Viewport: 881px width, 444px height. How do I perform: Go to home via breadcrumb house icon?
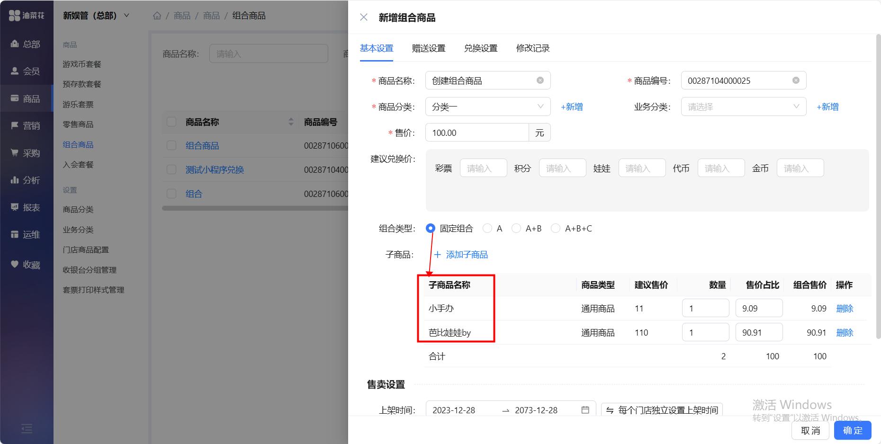click(x=157, y=16)
